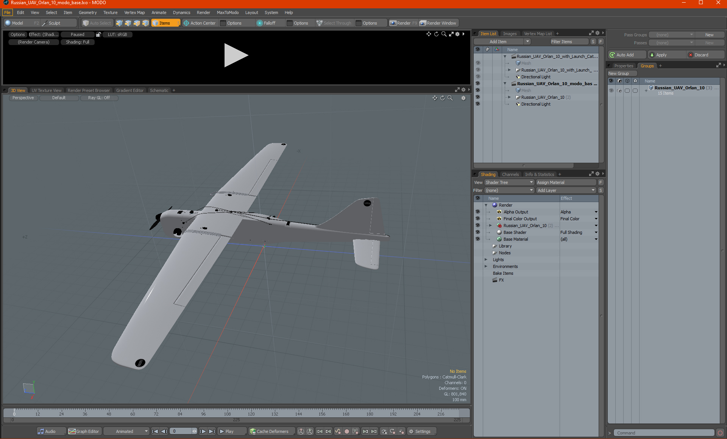Viewport: 727px width, 439px height.
Task: Click the large play icon in render preview
Action: click(236, 55)
